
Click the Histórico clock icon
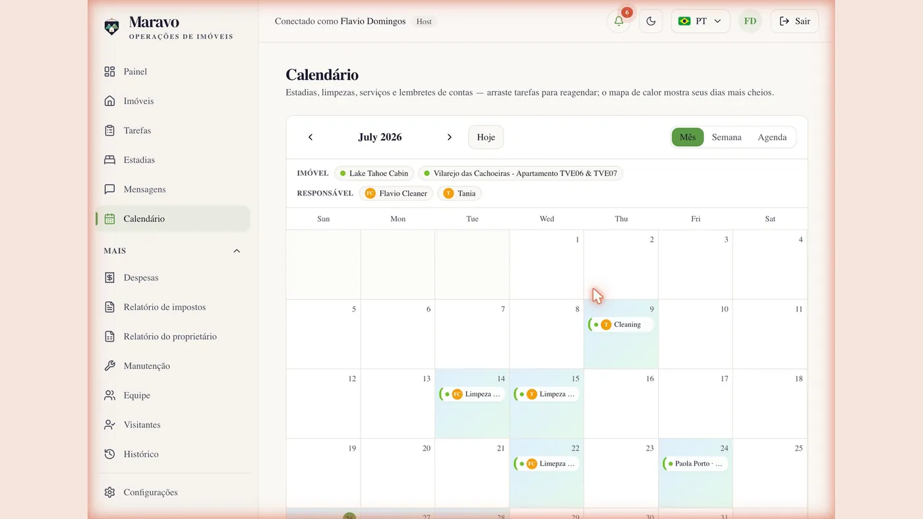110,454
